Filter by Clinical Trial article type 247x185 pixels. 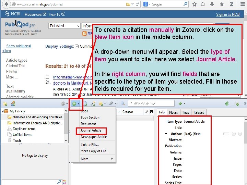pyautogui.click(x=15, y=66)
